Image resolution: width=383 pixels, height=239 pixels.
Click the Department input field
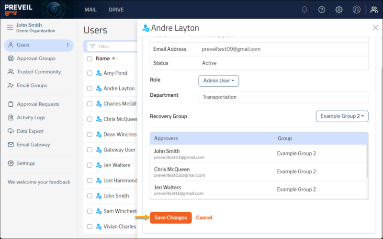pyautogui.click(x=283, y=97)
